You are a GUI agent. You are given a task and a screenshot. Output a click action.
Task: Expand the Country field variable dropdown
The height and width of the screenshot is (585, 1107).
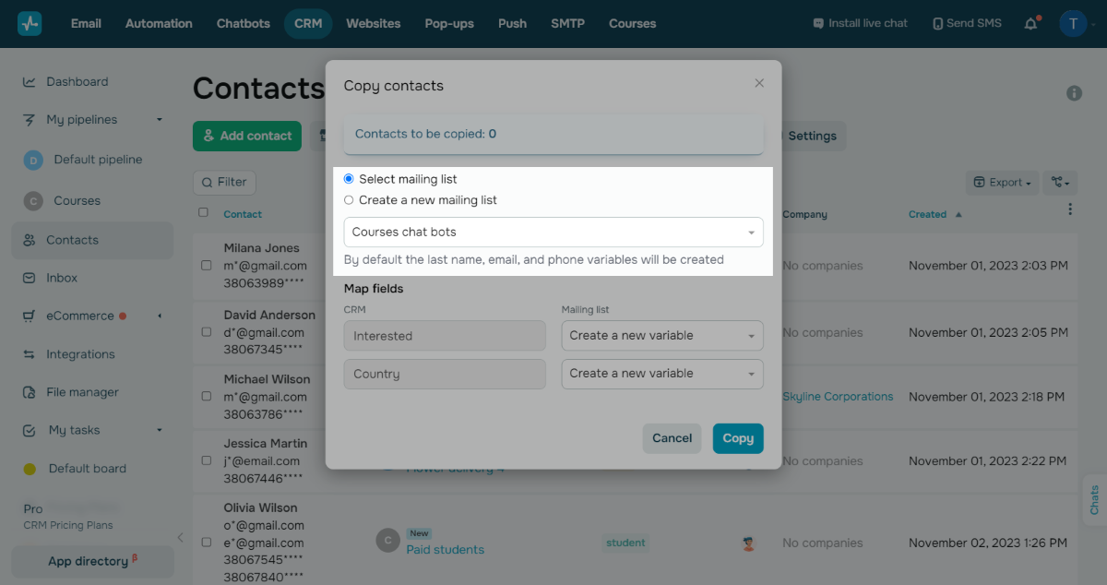pos(662,374)
